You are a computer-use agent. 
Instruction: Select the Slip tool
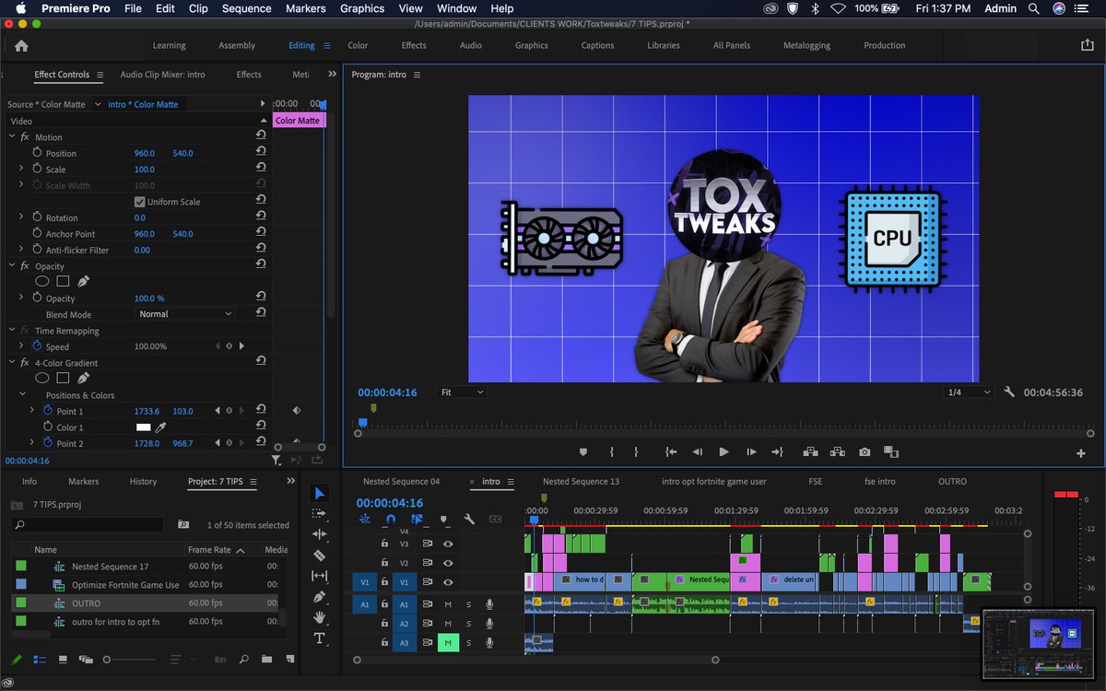tap(320, 576)
